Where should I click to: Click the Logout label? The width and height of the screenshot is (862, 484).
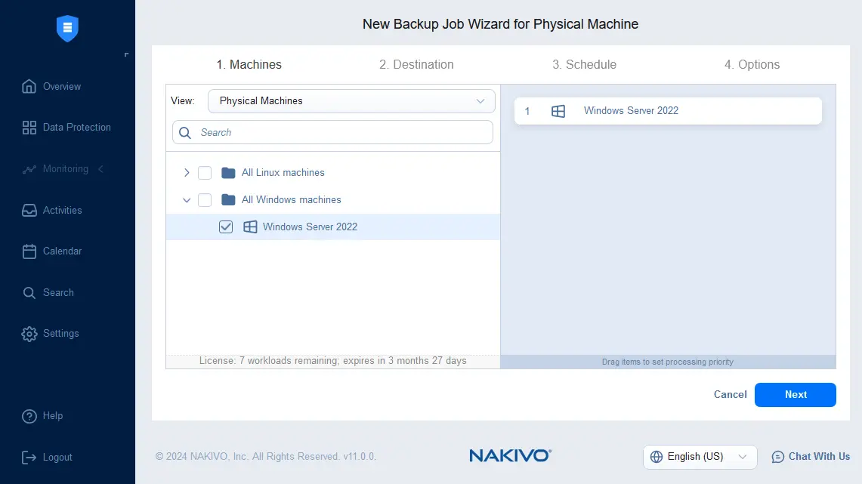[57, 457]
